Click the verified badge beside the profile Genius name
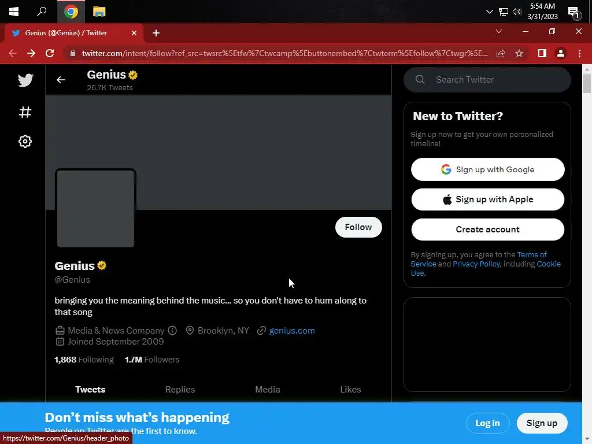Screen dimensions: 592x444 click(102, 266)
